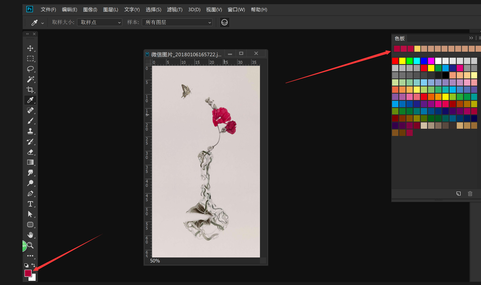481x285 pixels.
Task: Select the Zoom tool
Action: (30, 245)
